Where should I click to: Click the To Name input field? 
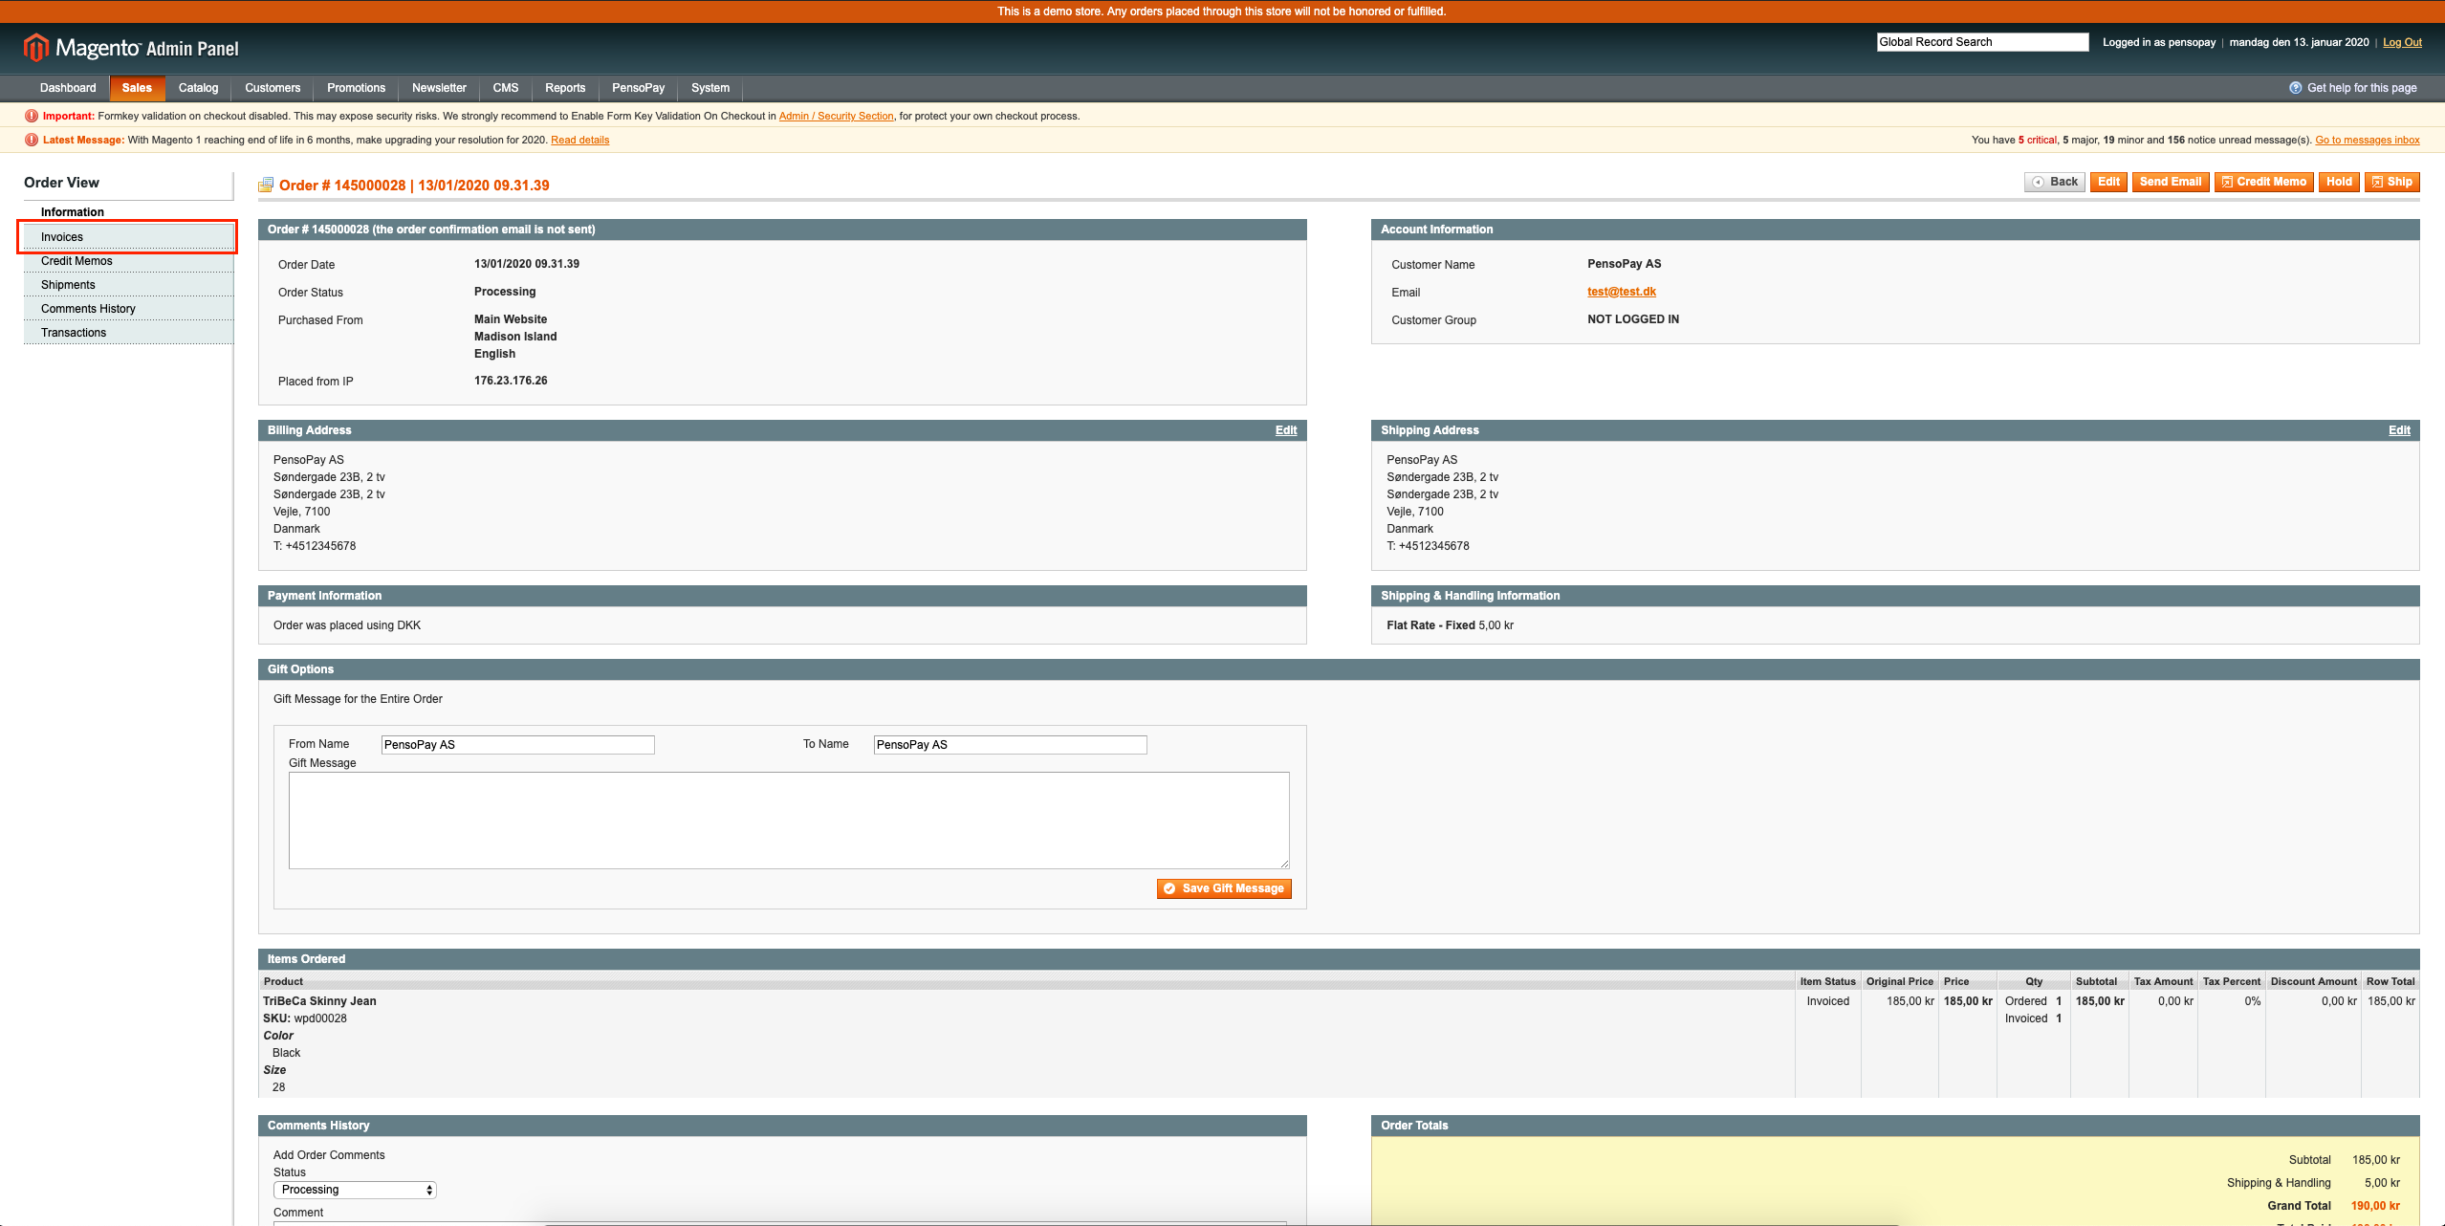(1010, 745)
